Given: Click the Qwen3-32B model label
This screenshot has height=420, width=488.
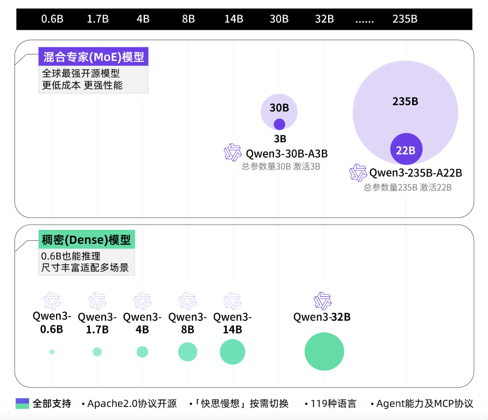Looking at the screenshot, I should coord(322,317).
